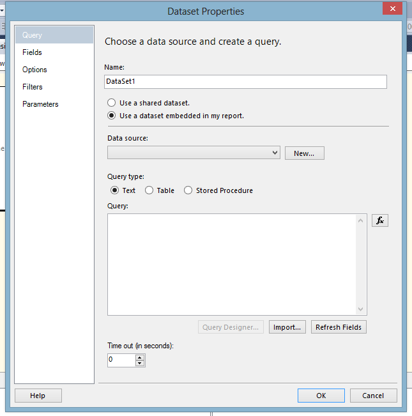This screenshot has width=412, height=416.
Task: Select 'Use a shared dataset' option
Action: point(112,102)
